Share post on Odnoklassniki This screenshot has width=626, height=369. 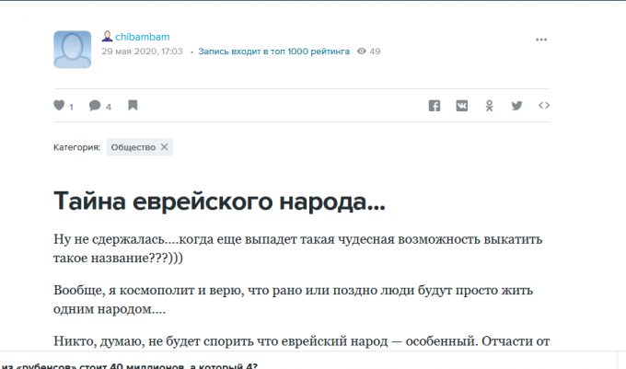coord(490,106)
